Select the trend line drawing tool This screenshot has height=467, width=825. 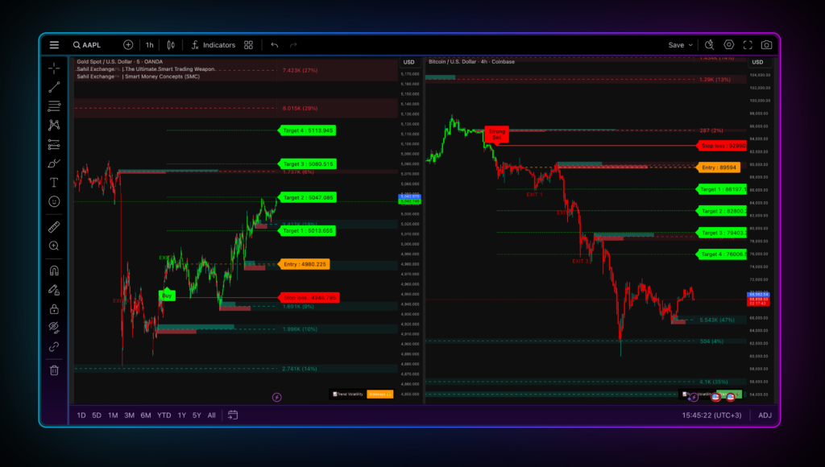coord(54,87)
